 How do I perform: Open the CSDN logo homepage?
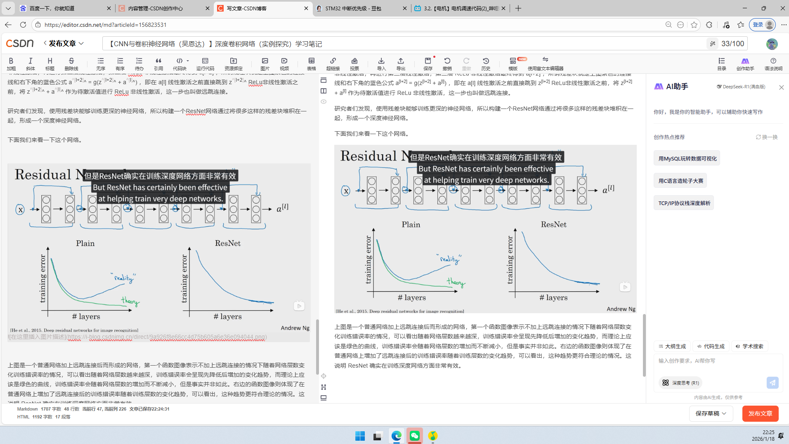(20, 43)
